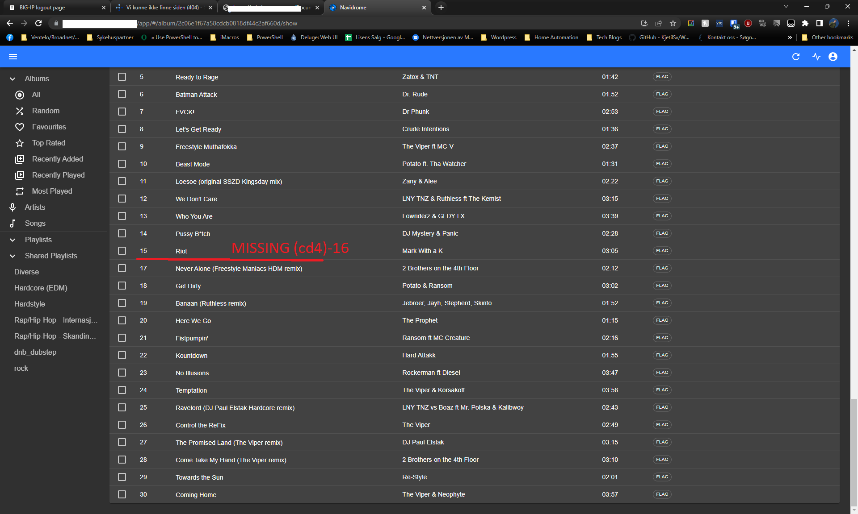Tick the checkbox next to Coming Home
This screenshot has width=858, height=514.
(x=122, y=494)
